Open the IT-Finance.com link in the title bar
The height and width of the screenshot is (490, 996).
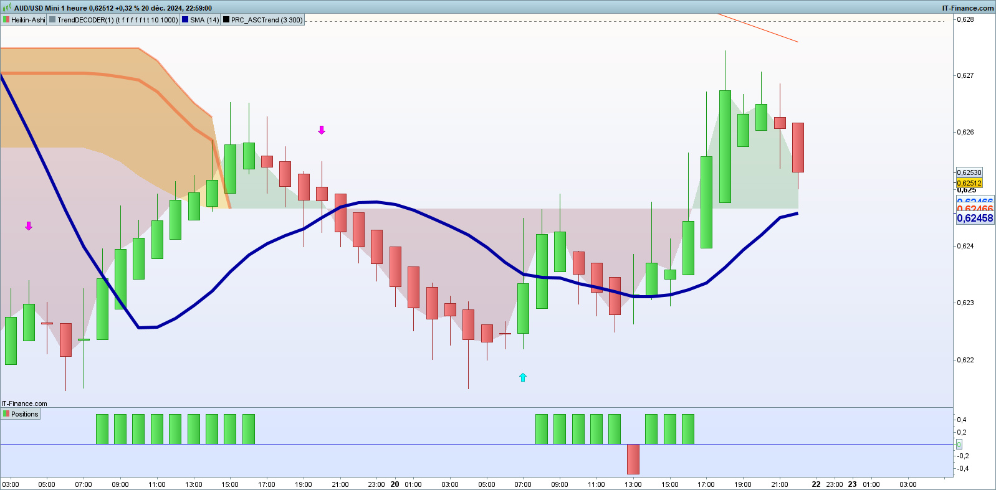tap(968, 8)
